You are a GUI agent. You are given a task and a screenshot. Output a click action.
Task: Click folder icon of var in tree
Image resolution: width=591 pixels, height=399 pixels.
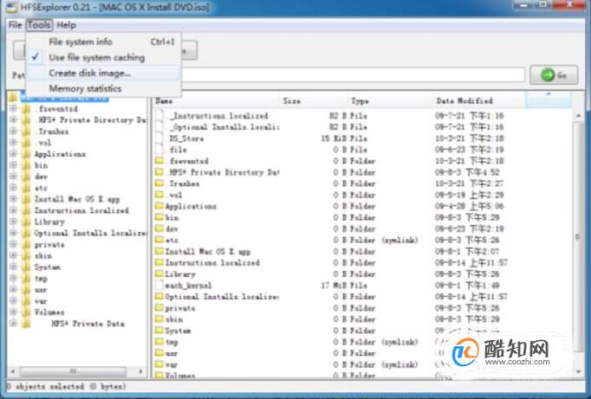coord(26,300)
